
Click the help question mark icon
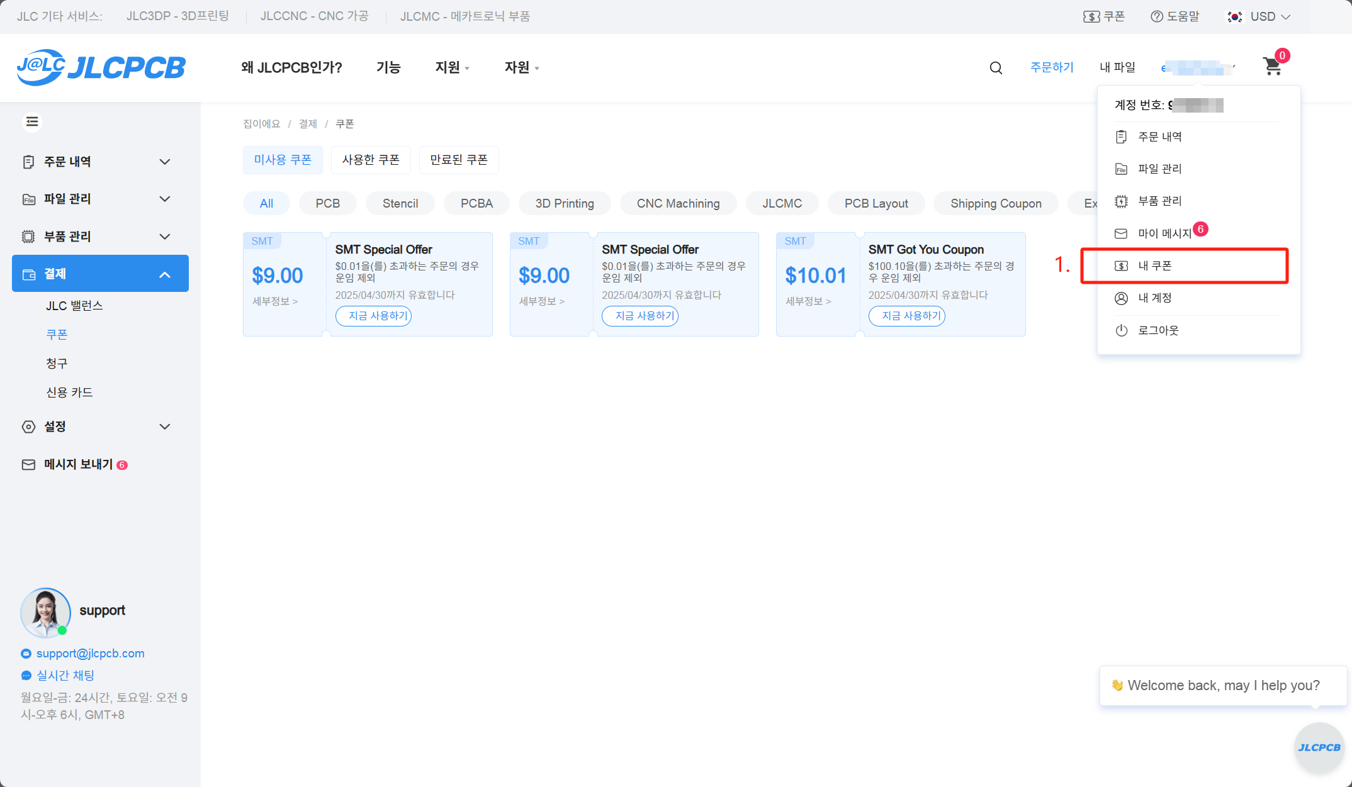click(1157, 16)
